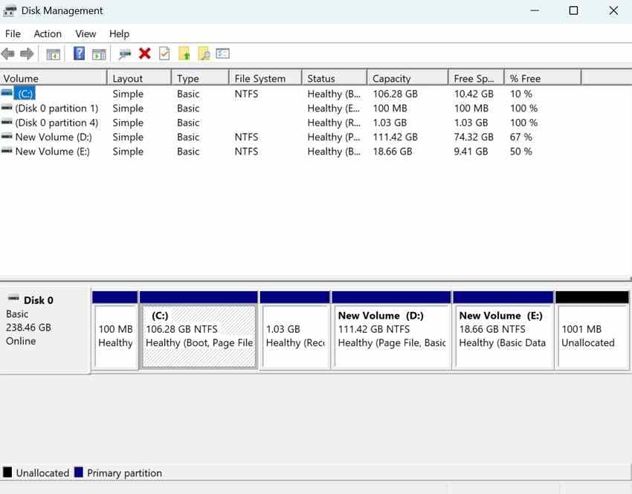Click the Disk 0 Basic label panel

tap(45, 330)
